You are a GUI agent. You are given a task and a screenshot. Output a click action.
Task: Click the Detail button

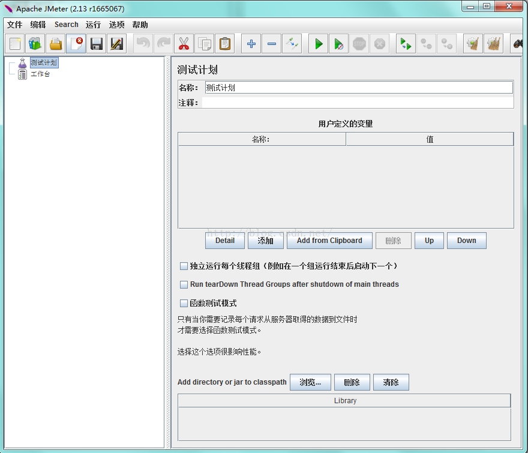tap(225, 241)
